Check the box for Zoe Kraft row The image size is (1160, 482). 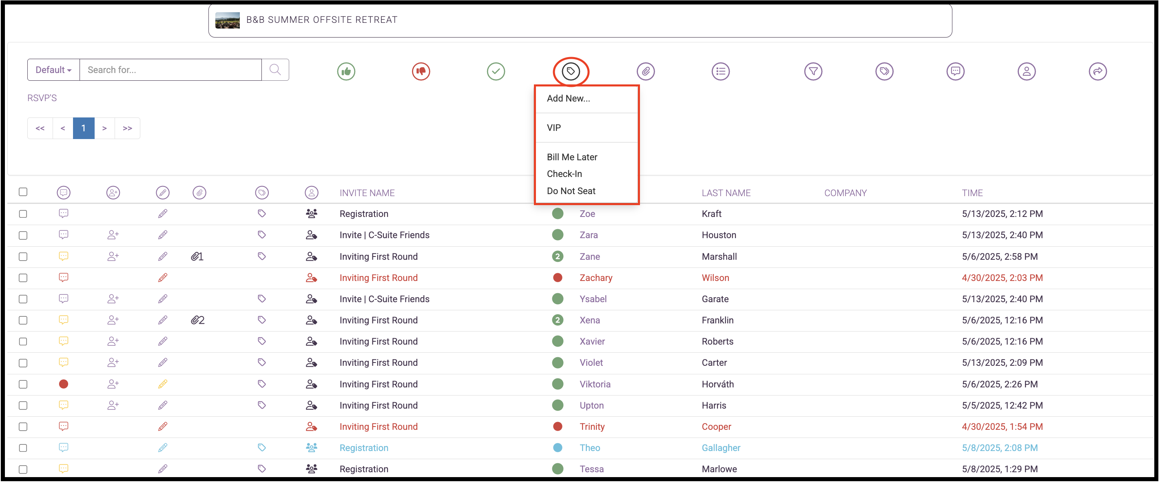pos(23,214)
